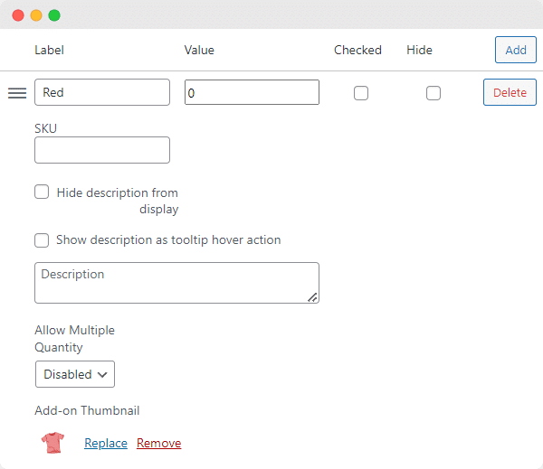Screen dimensions: 543x469
Task: Click the Value column header
Action: 199,50
